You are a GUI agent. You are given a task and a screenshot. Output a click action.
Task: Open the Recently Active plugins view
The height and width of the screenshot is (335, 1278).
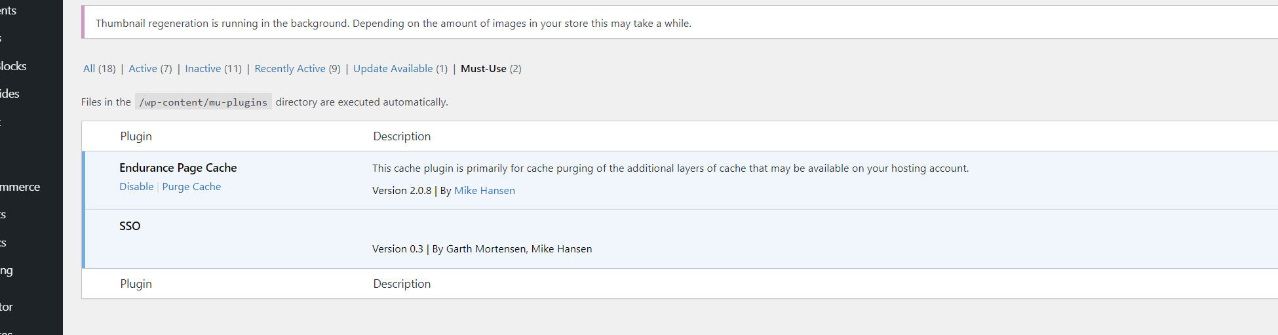297,69
